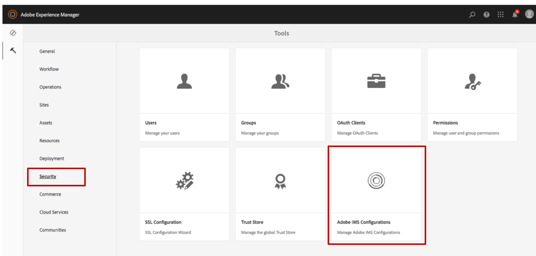Select the Security tools category
The width and height of the screenshot is (536, 256).
click(48, 176)
